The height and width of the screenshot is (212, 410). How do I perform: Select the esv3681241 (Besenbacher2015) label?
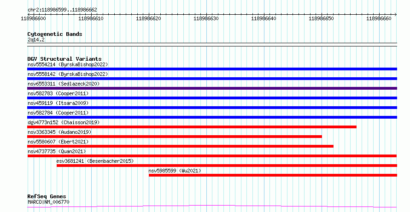[x=95, y=161]
